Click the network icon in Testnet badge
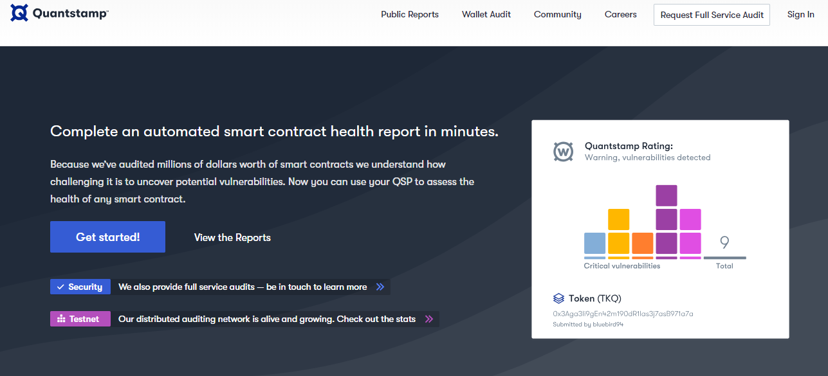Screen dimensions: 828x376 (x=61, y=319)
